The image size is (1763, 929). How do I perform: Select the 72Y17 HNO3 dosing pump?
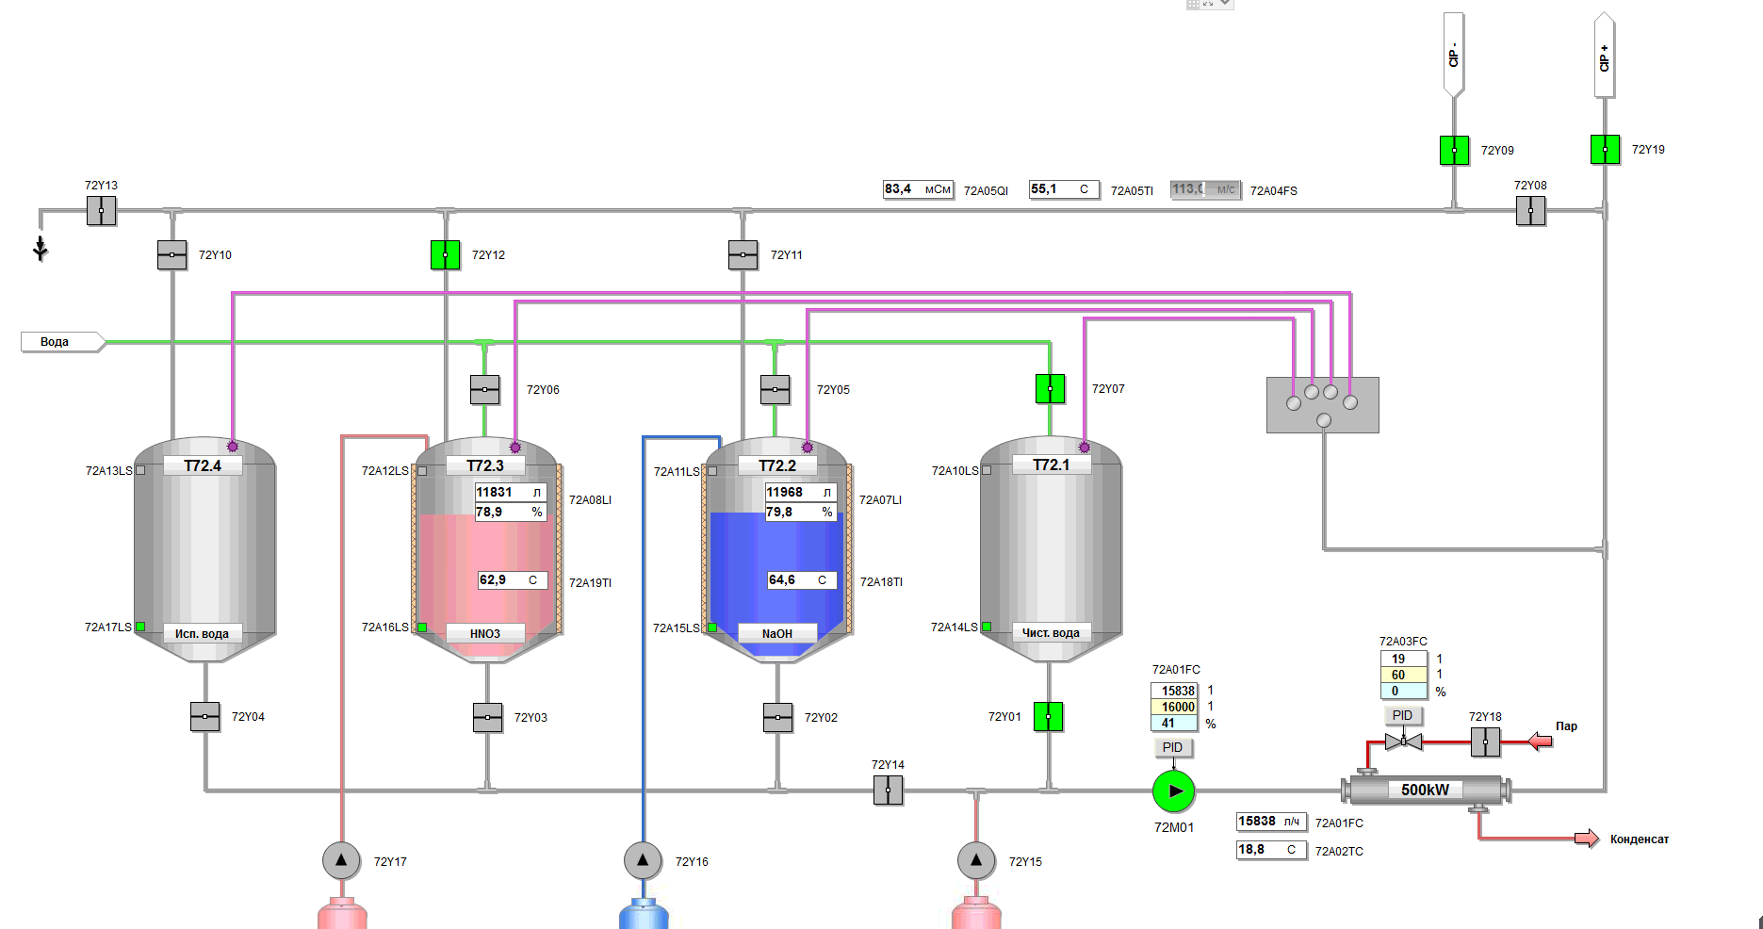click(341, 860)
